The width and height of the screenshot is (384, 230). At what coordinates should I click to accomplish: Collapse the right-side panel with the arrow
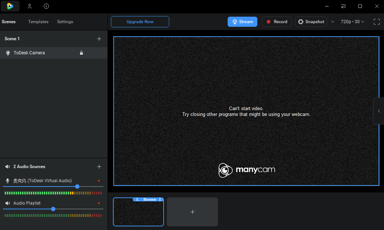point(379,111)
